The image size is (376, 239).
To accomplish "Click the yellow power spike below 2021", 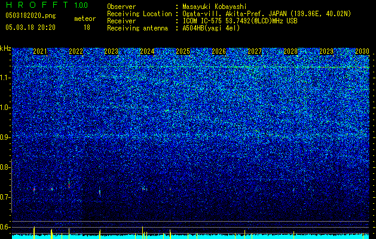I will pyautogui.click(x=34, y=232).
